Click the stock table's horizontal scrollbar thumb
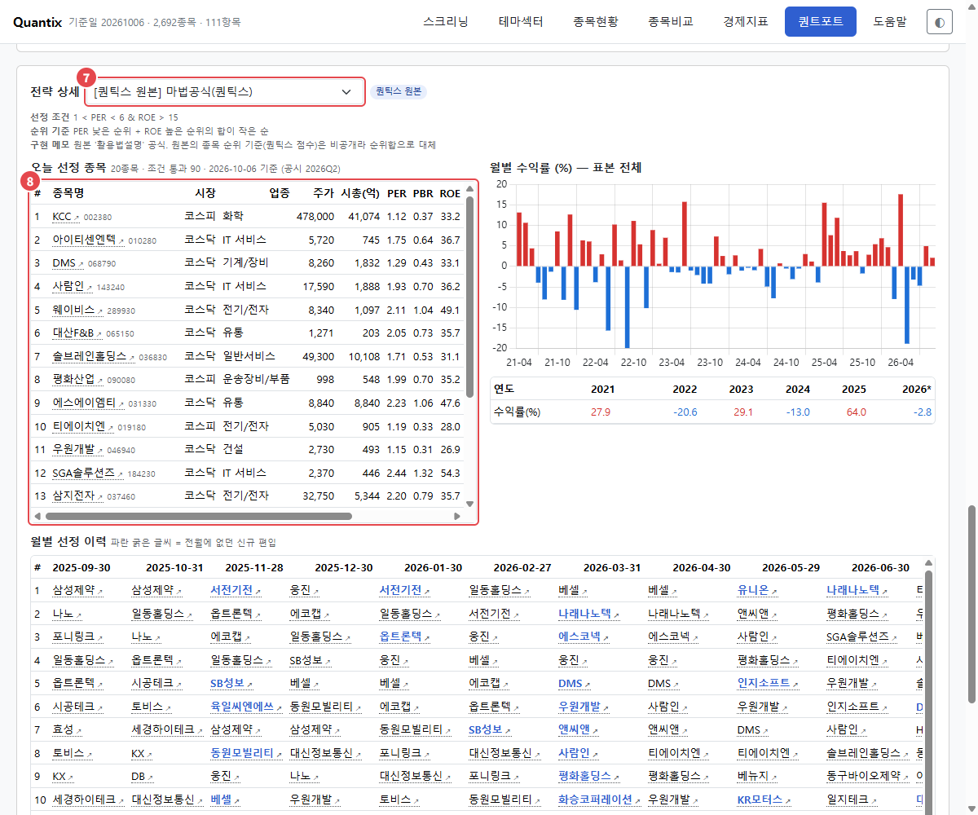 click(x=199, y=516)
